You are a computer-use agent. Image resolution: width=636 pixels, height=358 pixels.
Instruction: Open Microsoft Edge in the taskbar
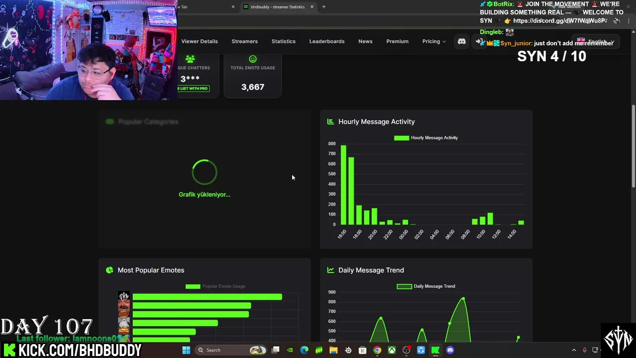(304, 350)
